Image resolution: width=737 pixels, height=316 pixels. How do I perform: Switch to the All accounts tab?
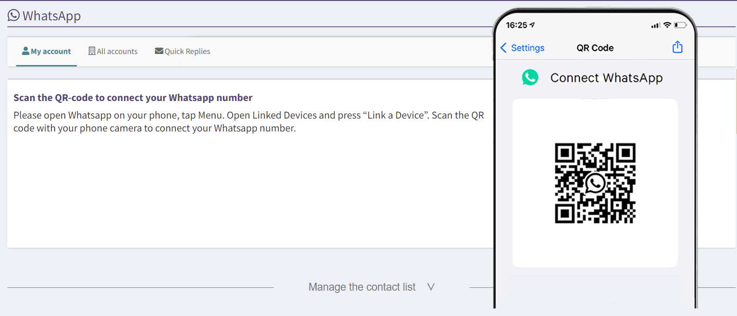point(113,51)
